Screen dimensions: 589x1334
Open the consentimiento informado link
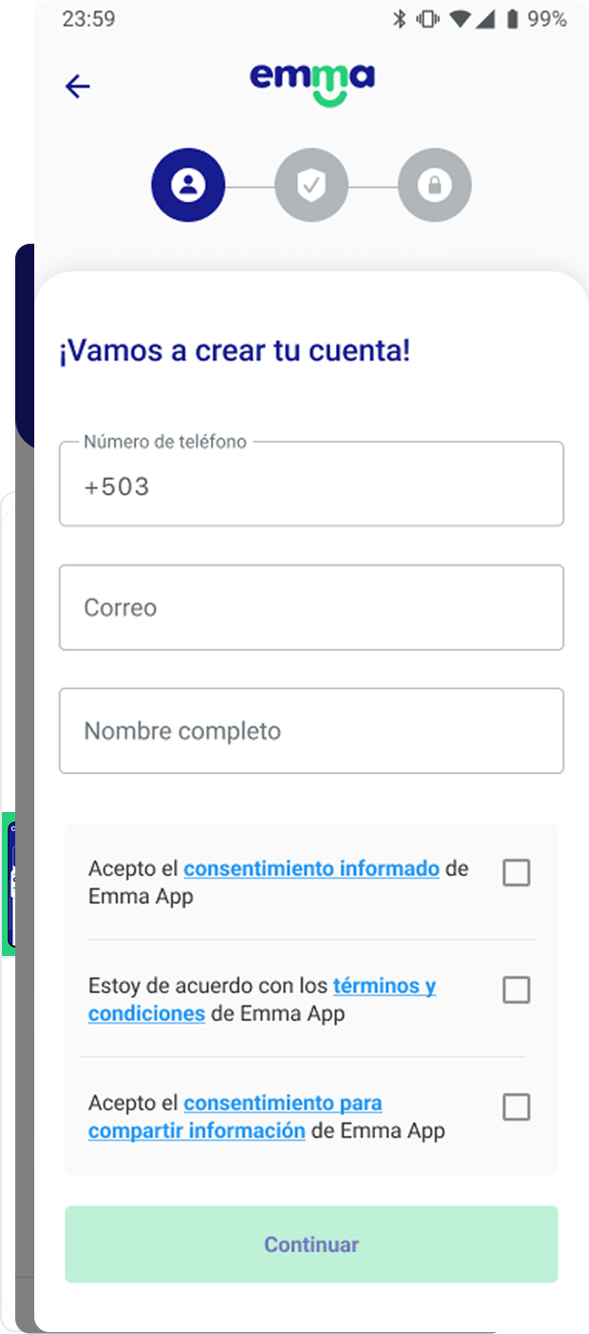[x=311, y=868]
